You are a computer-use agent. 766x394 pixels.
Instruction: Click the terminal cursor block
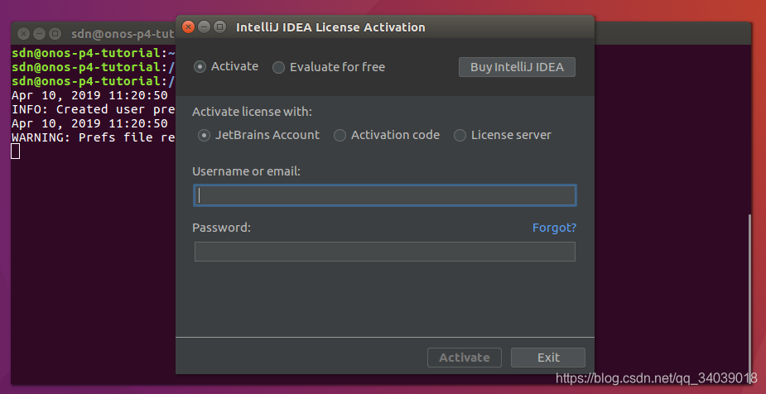click(16, 151)
